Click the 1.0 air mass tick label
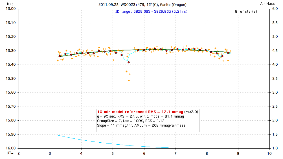283x159 pixels. pyautogui.click(x=275, y=148)
